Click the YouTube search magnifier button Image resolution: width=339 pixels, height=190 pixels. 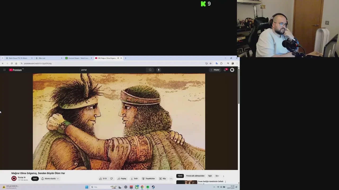click(150, 70)
